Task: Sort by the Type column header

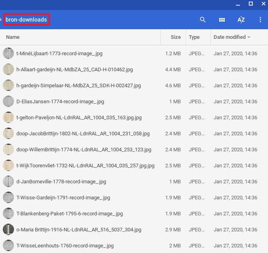Action: pos(194,37)
